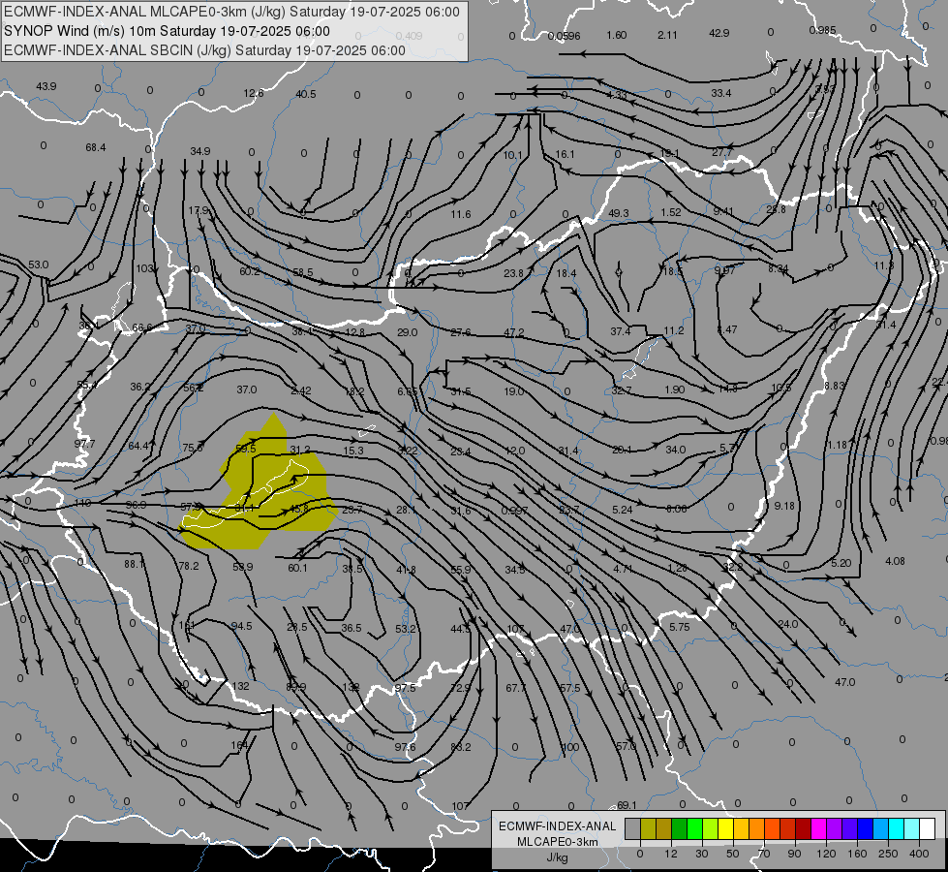
Task: Select the bright green legend swatch
Action: [x=694, y=828]
